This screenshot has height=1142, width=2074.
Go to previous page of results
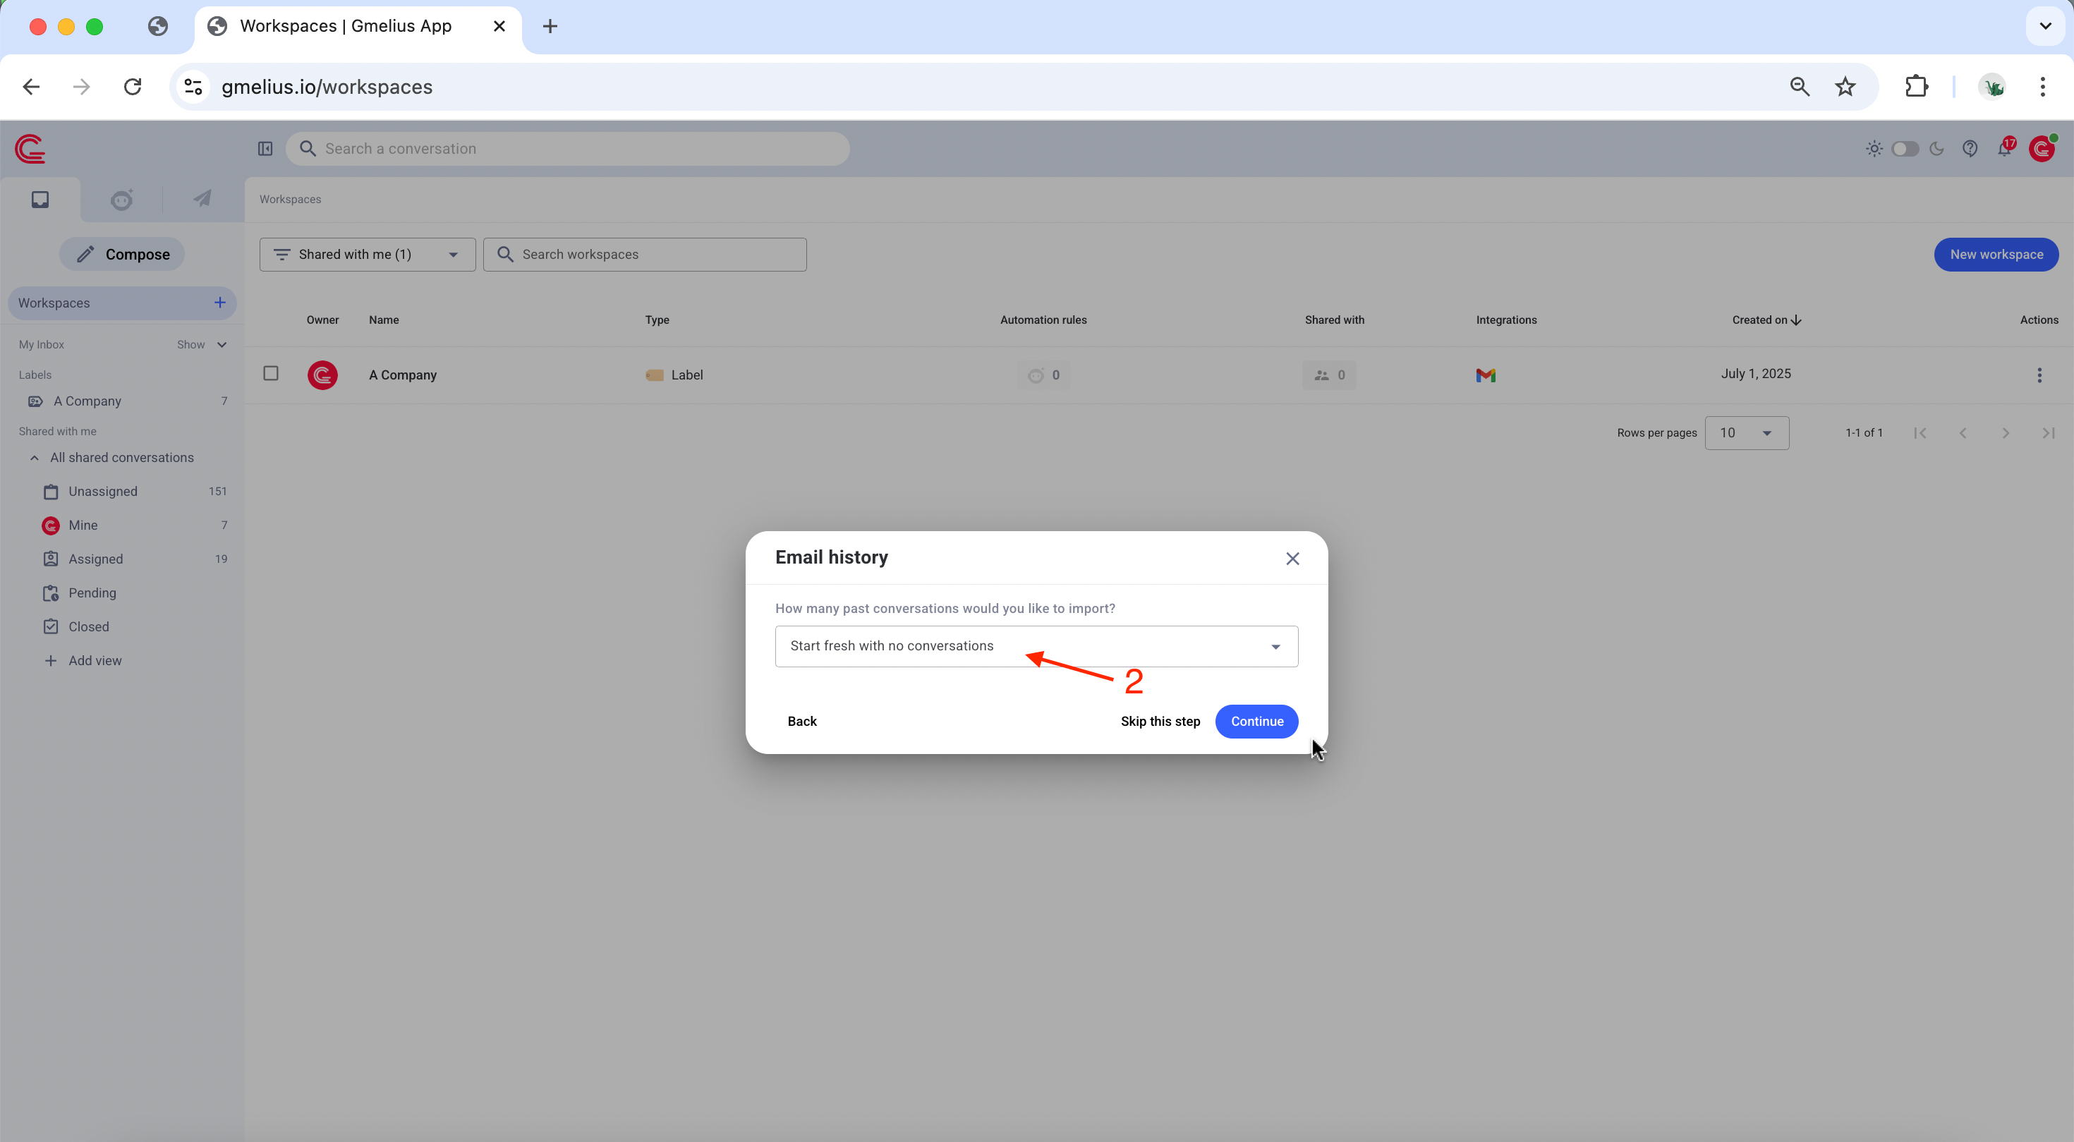coord(1962,433)
